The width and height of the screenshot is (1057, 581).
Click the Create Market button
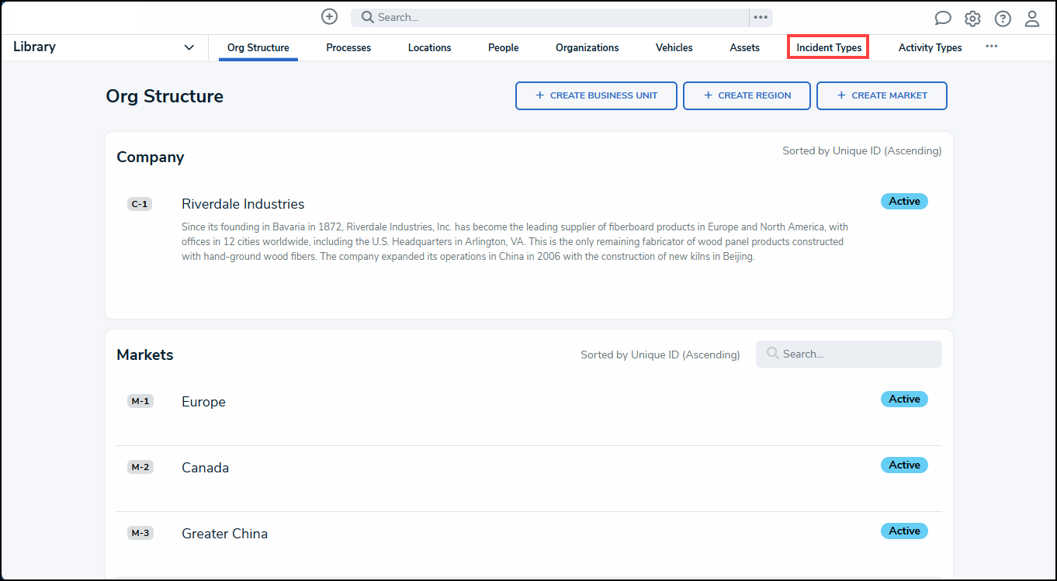[882, 95]
